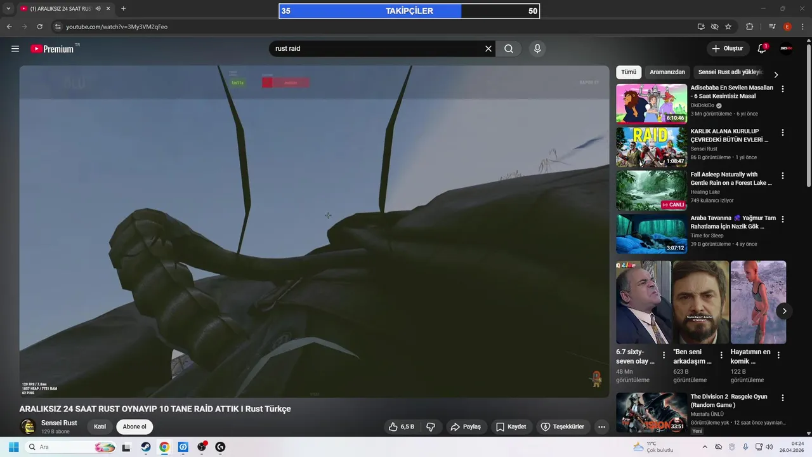The height and width of the screenshot is (457, 812).
Task: Open more actions under the video
Action: pos(602,427)
